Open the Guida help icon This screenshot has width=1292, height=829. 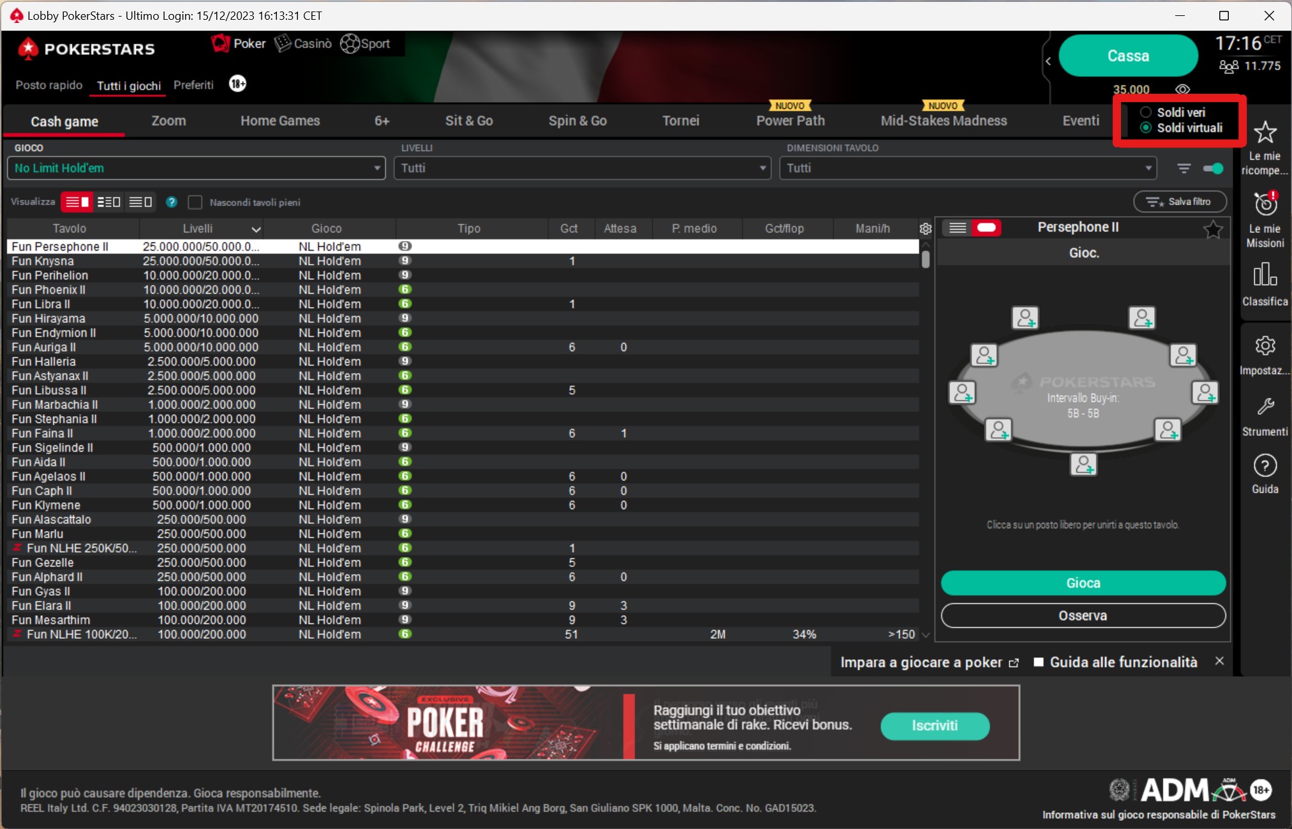pyautogui.click(x=1265, y=466)
